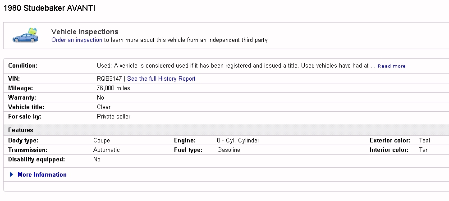Click the 8 - Cyl. Cylinder engine value
Image resolution: width=449 pixels, height=201 pixels.
click(238, 141)
